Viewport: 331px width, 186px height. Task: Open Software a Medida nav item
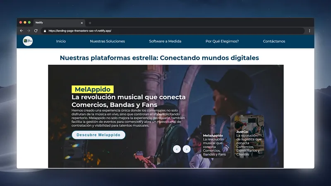(165, 41)
